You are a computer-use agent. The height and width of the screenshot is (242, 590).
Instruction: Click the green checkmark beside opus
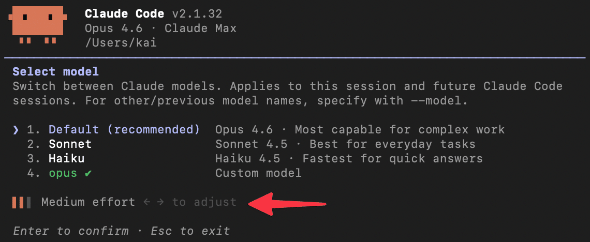pyautogui.click(x=88, y=173)
